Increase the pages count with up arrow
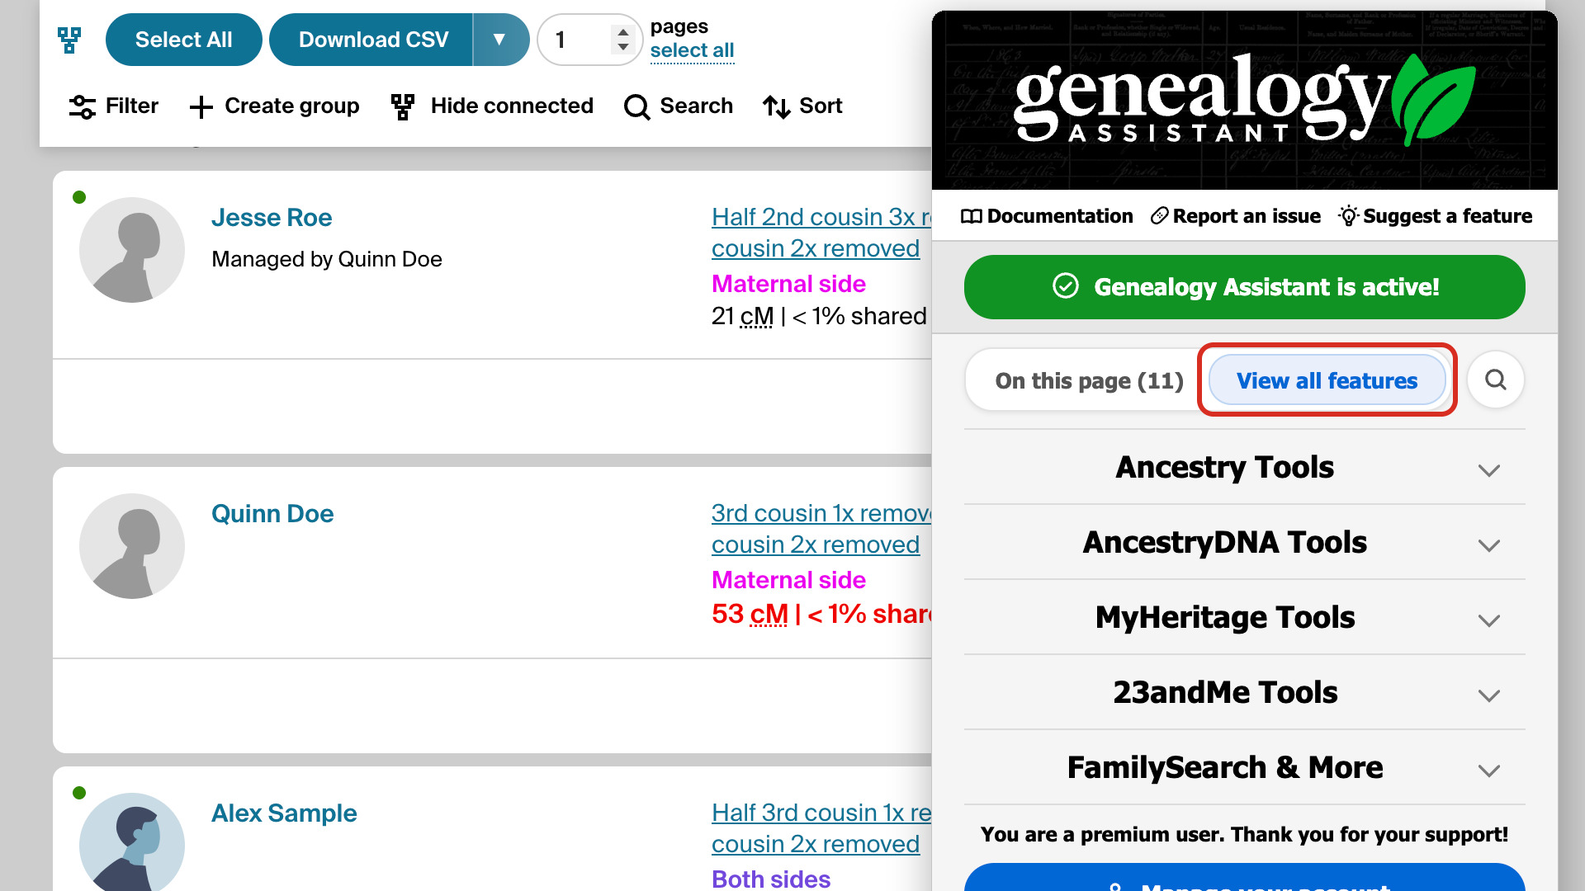 click(623, 32)
